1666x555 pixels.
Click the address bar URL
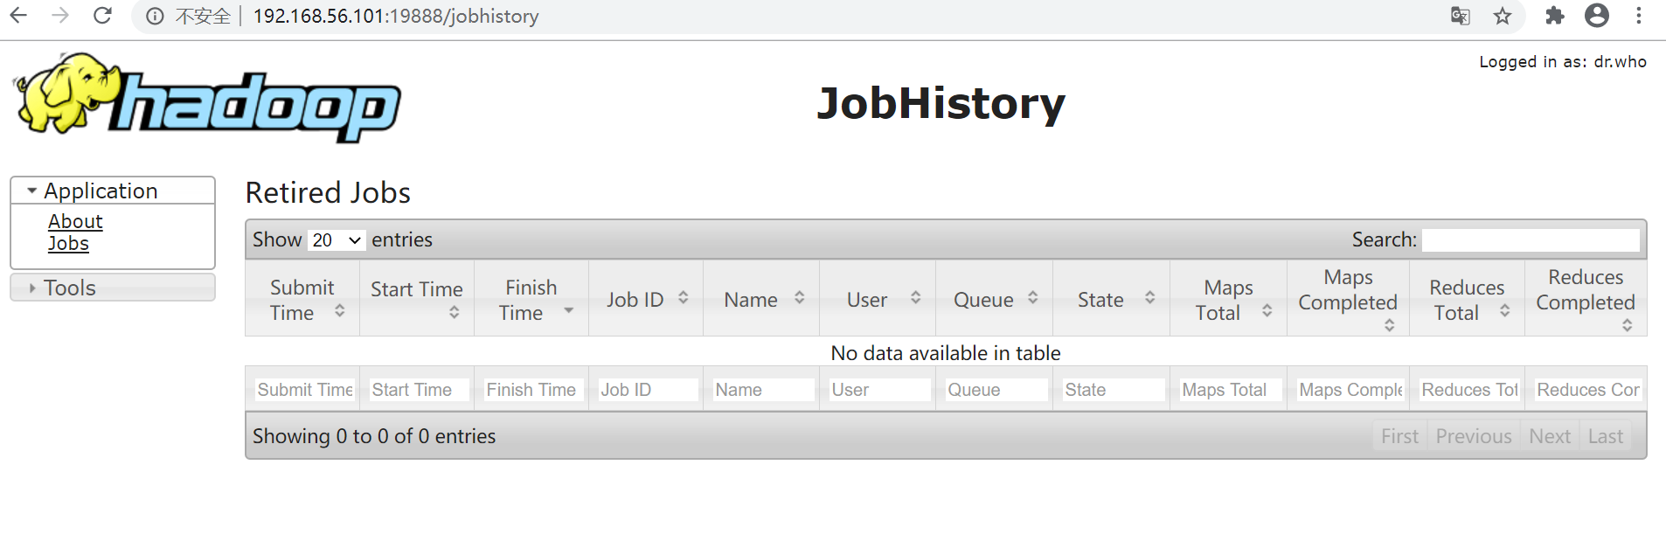tap(396, 17)
